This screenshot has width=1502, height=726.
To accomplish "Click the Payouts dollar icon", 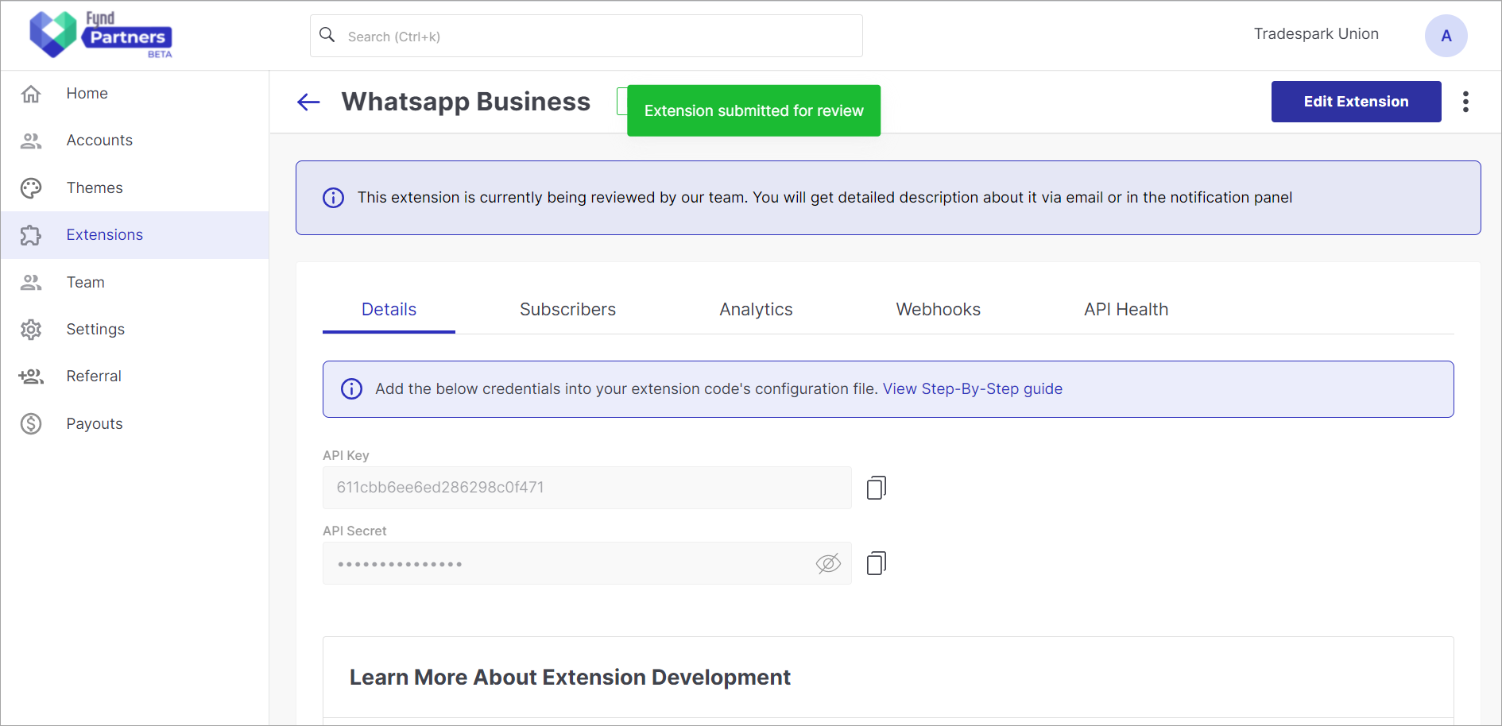I will [31, 424].
